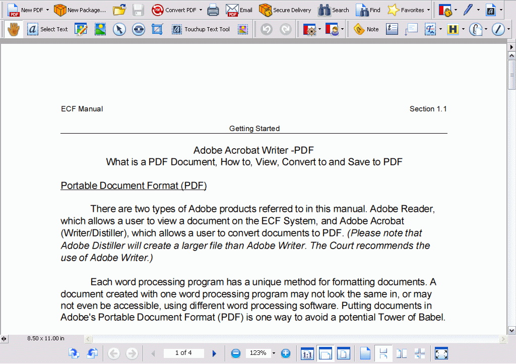Click the page number field 1 of 4
This screenshot has height=364, width=516.
183,353
